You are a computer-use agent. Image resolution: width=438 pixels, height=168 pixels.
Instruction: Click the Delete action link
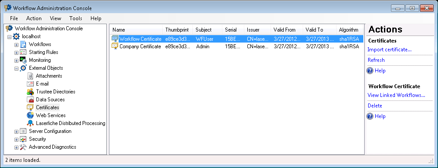pyautogui.click(x=375, y=106)
